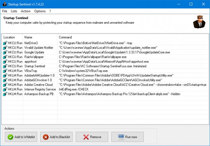Select the registry icon of Google Update row
This screenshot has width=210, height=146.
(5, 52)
